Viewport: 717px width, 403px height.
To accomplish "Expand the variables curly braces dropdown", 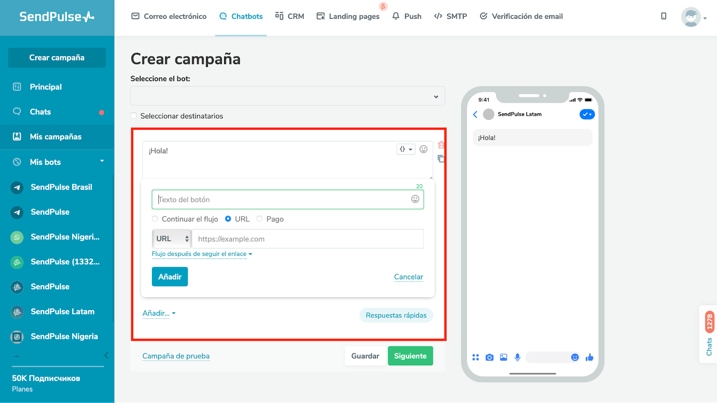I will pos(406,149).
